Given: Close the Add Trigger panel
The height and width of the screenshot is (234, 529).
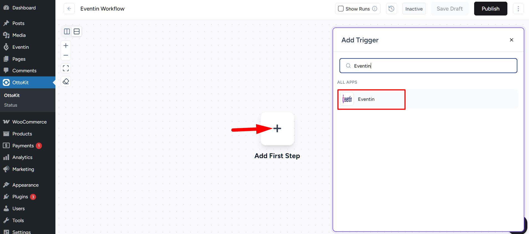Looking at the screenshot, I should tap(512, 40).
